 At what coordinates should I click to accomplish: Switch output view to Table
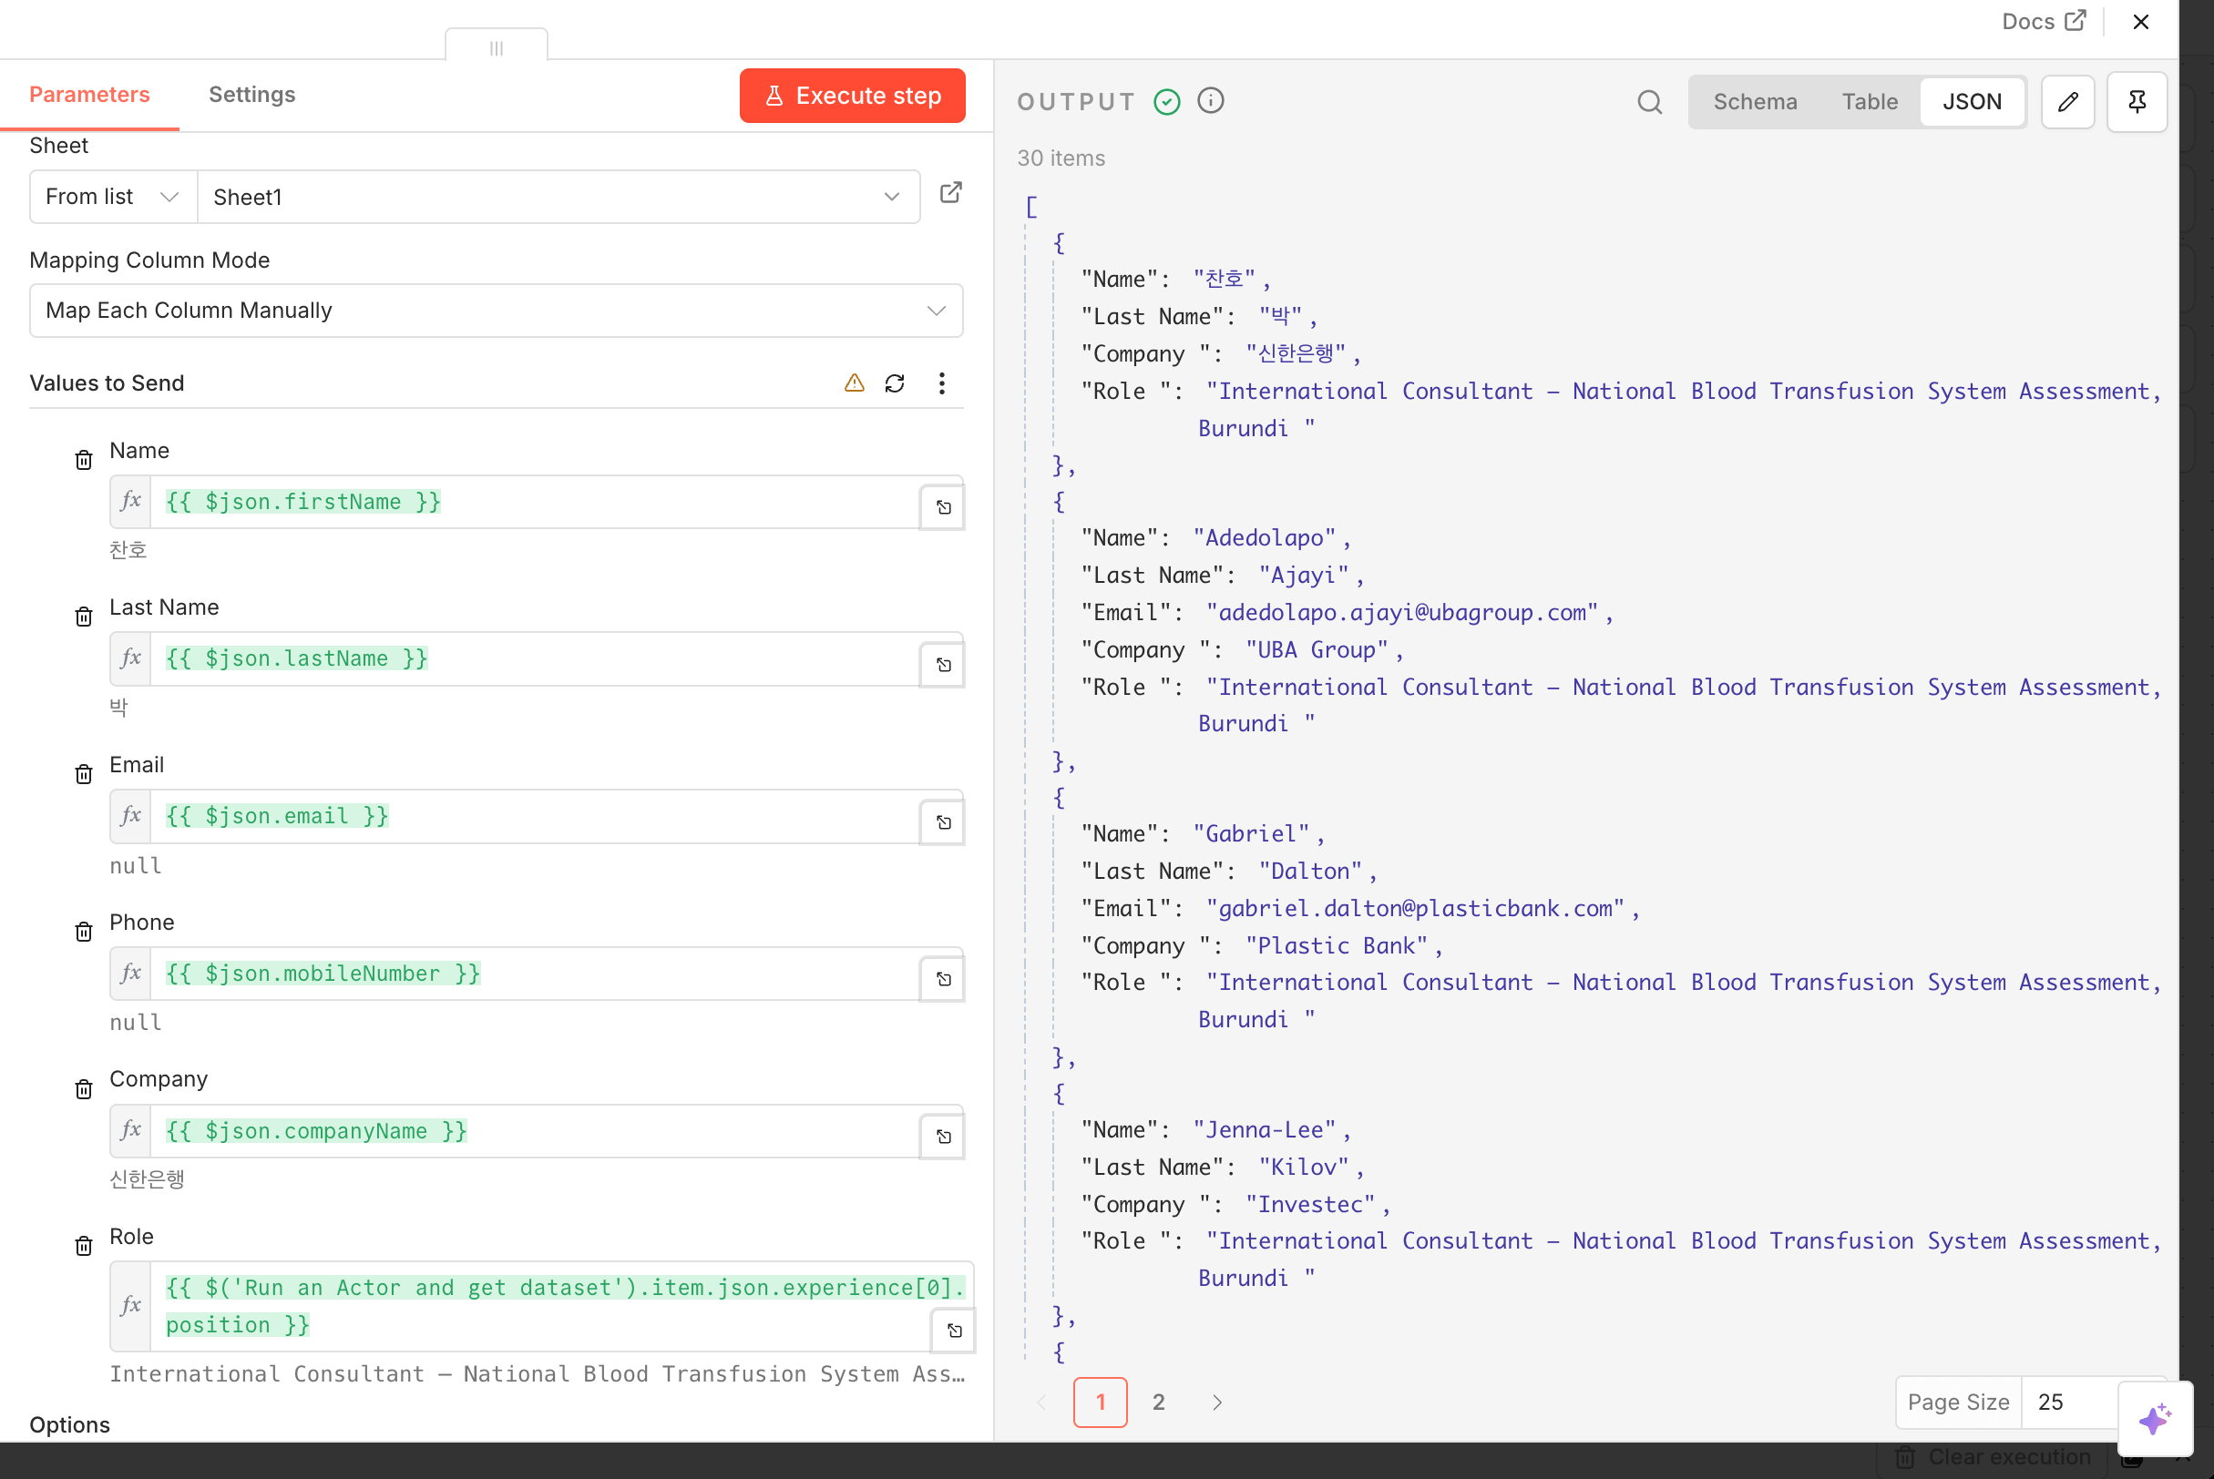[1870, 102]
